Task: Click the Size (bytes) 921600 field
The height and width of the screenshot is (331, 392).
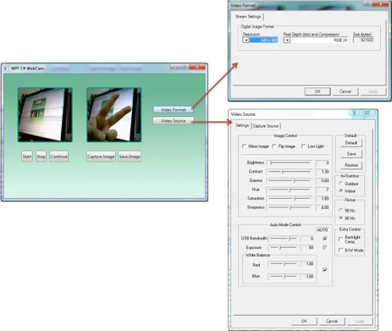Action: [x=364, y=40]
